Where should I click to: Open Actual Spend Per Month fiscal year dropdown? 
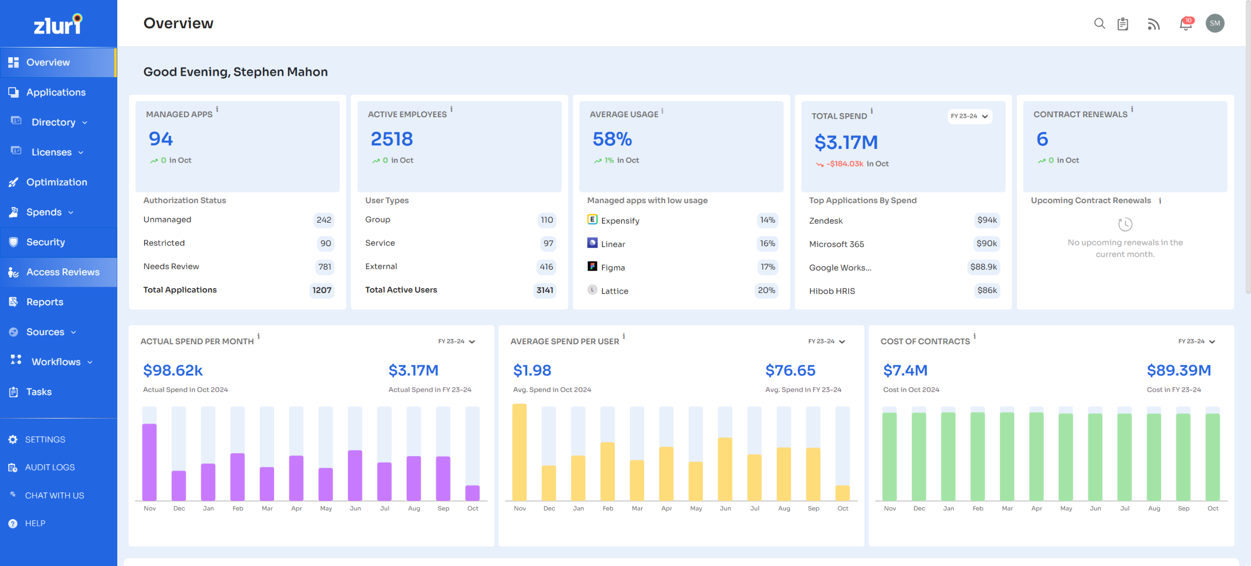456,341
